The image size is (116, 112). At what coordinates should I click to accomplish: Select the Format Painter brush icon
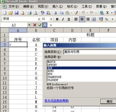(x=76, y=13)
